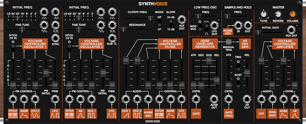
Task: Click Oscillator 2 triangle wave output jack
Action: point(101,12)
